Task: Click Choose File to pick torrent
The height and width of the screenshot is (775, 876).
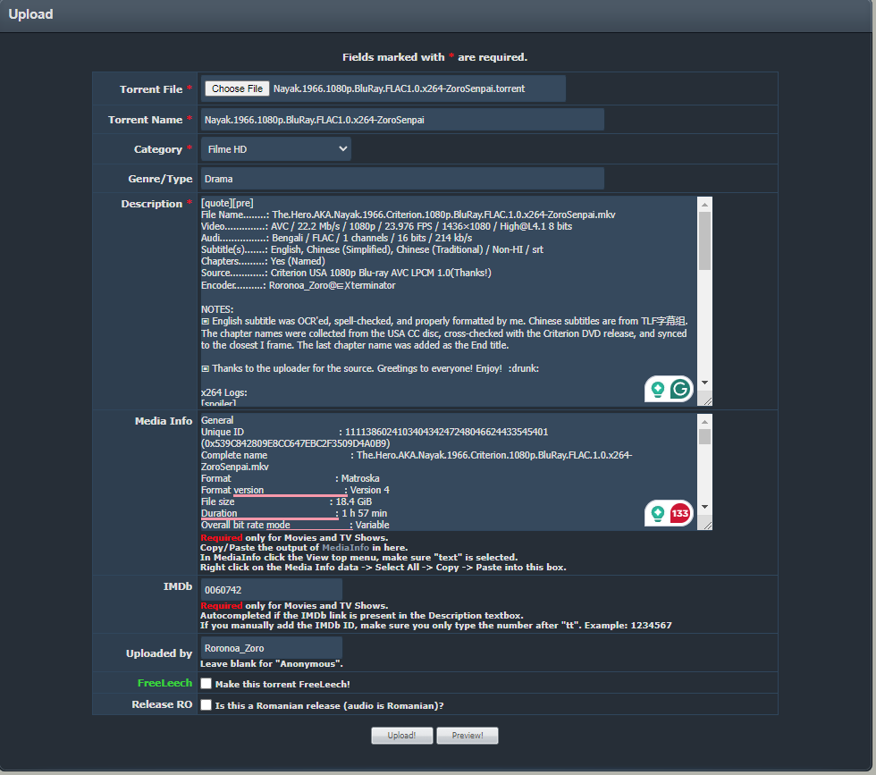Action: [237, 88]
